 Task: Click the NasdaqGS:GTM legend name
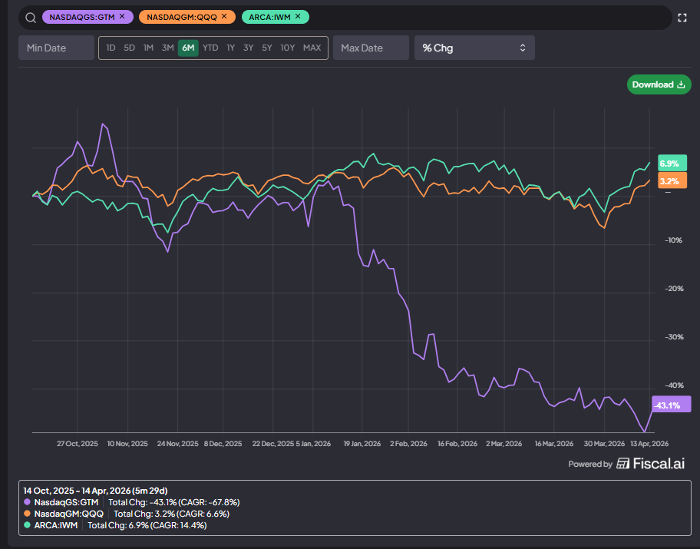66,502
